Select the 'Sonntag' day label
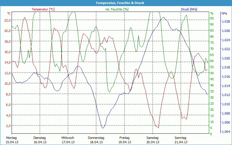 coord(180,138)
